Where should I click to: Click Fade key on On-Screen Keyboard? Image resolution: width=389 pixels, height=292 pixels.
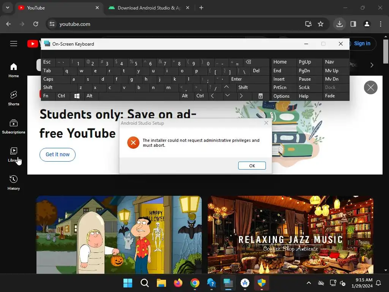pyautogui.click(x=336, y=96)
